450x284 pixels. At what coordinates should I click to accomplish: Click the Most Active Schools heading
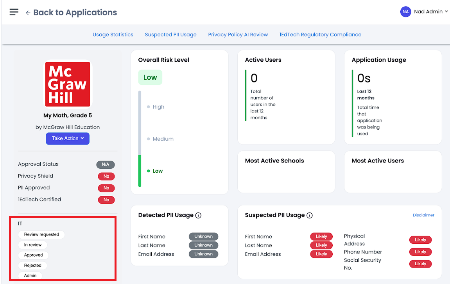(x=274, y=161)
